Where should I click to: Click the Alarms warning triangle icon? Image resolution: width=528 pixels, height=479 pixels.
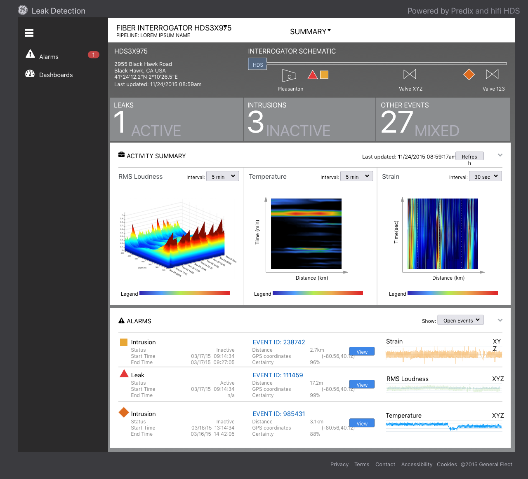point(30,54)
